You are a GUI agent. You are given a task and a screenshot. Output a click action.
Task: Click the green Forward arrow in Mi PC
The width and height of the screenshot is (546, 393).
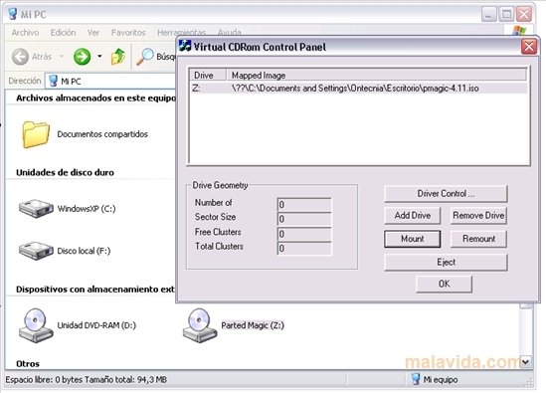pyautogui.click(x=83, y=56)
